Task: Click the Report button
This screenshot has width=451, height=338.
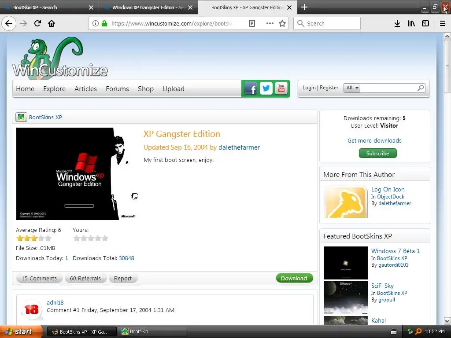Action: 123,278
